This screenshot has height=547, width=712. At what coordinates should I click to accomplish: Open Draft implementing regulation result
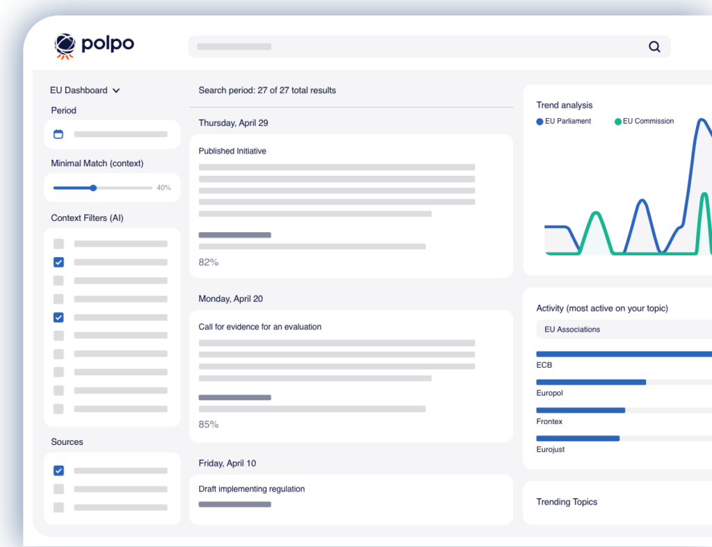pyautogui.click(x=252, y=489)
